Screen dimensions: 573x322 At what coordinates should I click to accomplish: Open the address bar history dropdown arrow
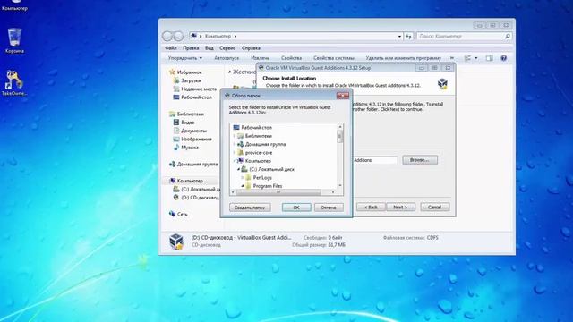click(x=399, y=36)
